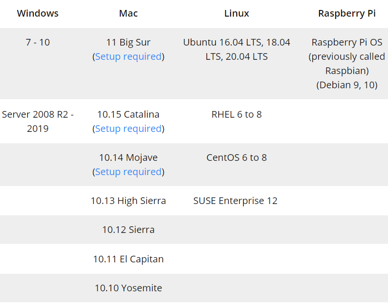
Task: Click Setup required link under 11 Big Sur
Action: point(128,56)
